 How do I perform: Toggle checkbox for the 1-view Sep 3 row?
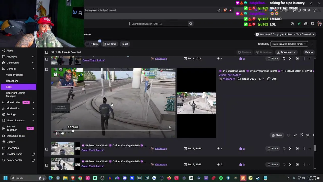[x=46, y=149]
